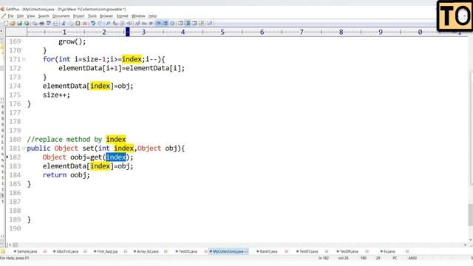Screen dimensions: 473x266
Task: Click "ln 182" in the status bar
Action: [x=324, y=258]
